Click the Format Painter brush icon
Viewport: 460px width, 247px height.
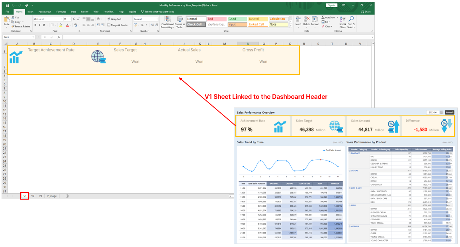click(13, 27)
